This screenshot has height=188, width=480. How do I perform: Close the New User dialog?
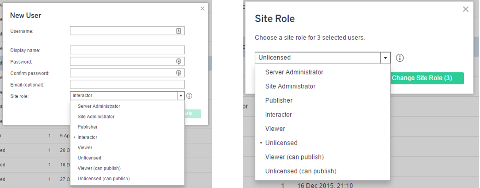tap(202, 8)
